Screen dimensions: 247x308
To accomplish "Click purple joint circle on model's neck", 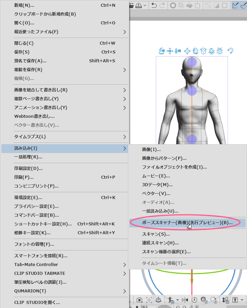I will point(192,91).
